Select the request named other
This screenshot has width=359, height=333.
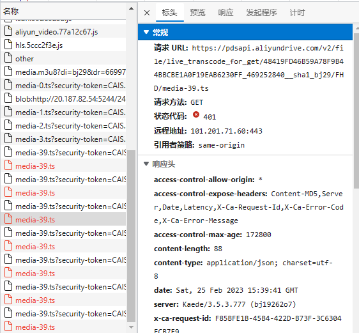[x=63, y=59]
